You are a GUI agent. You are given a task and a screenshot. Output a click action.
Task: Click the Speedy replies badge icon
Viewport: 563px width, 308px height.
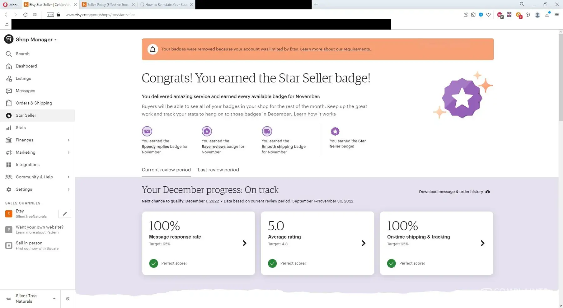(x=147, y=131)
